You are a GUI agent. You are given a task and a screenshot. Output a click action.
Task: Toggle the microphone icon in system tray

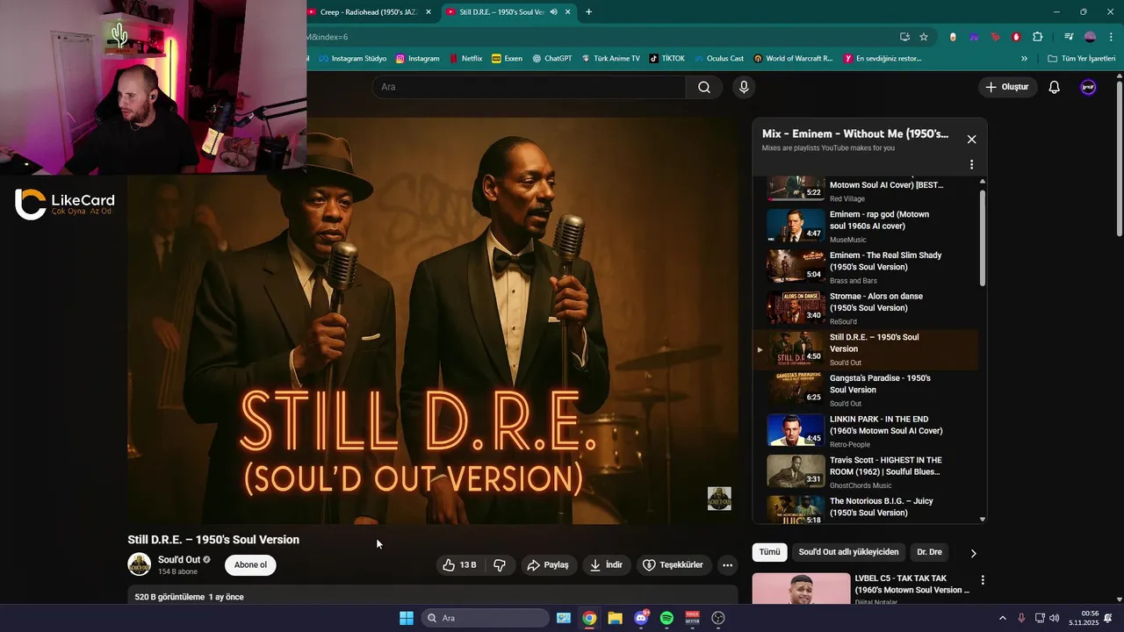(x=1021, y=618)
